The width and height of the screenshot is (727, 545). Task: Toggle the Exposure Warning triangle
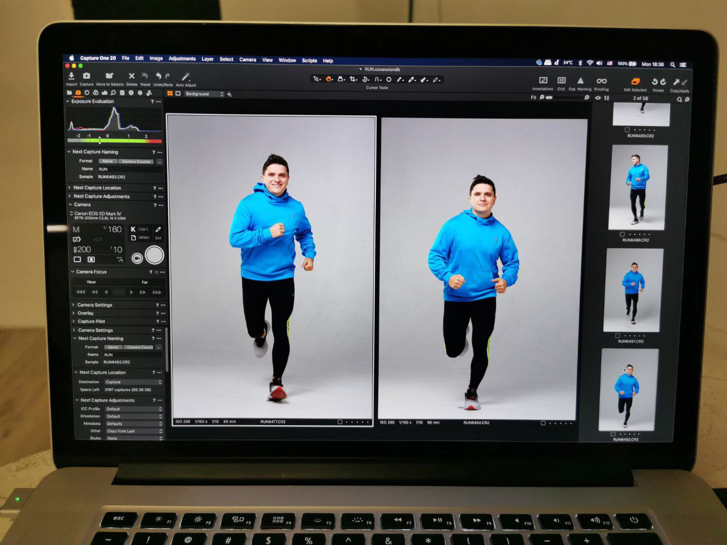pos(580,81)
